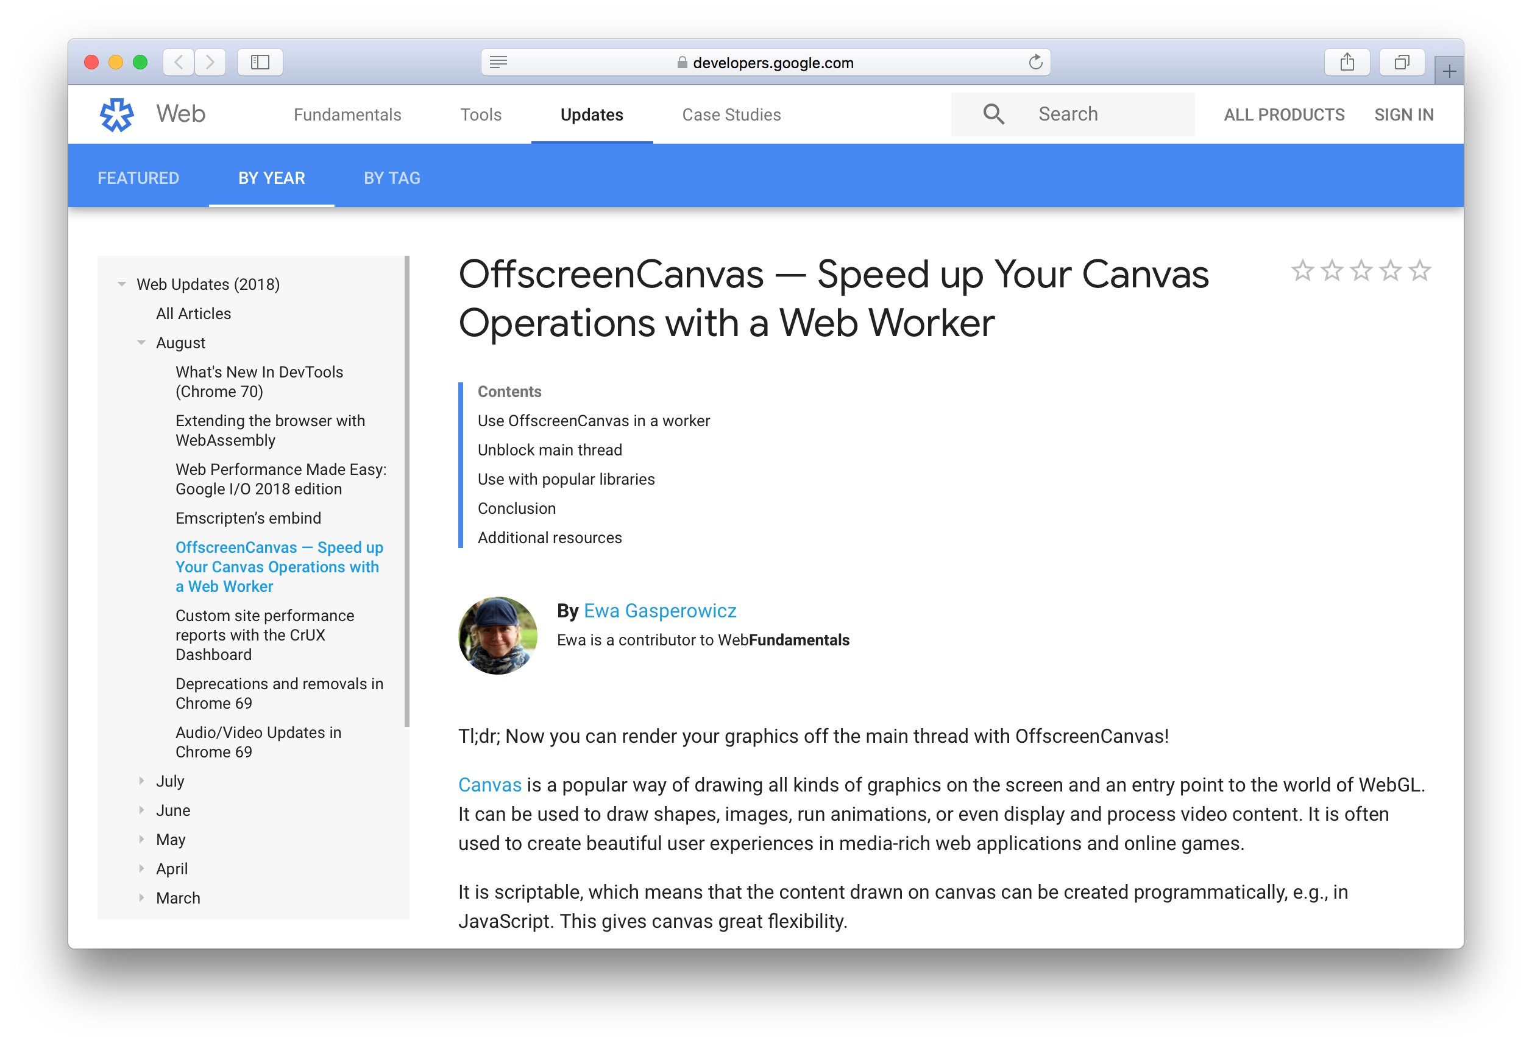Open the Share menu icon
This screenshot has width=1532, height=1046.
(x=1347, y=62)
